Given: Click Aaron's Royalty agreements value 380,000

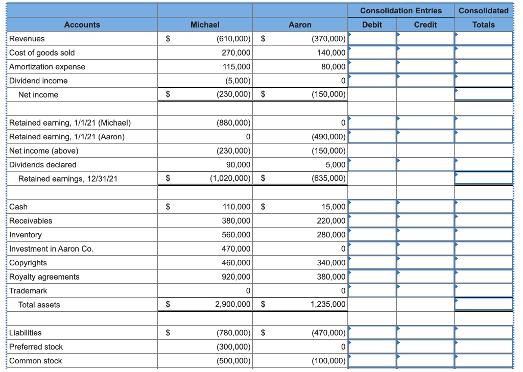Looking at the screenshot, I should click(331, 277).
